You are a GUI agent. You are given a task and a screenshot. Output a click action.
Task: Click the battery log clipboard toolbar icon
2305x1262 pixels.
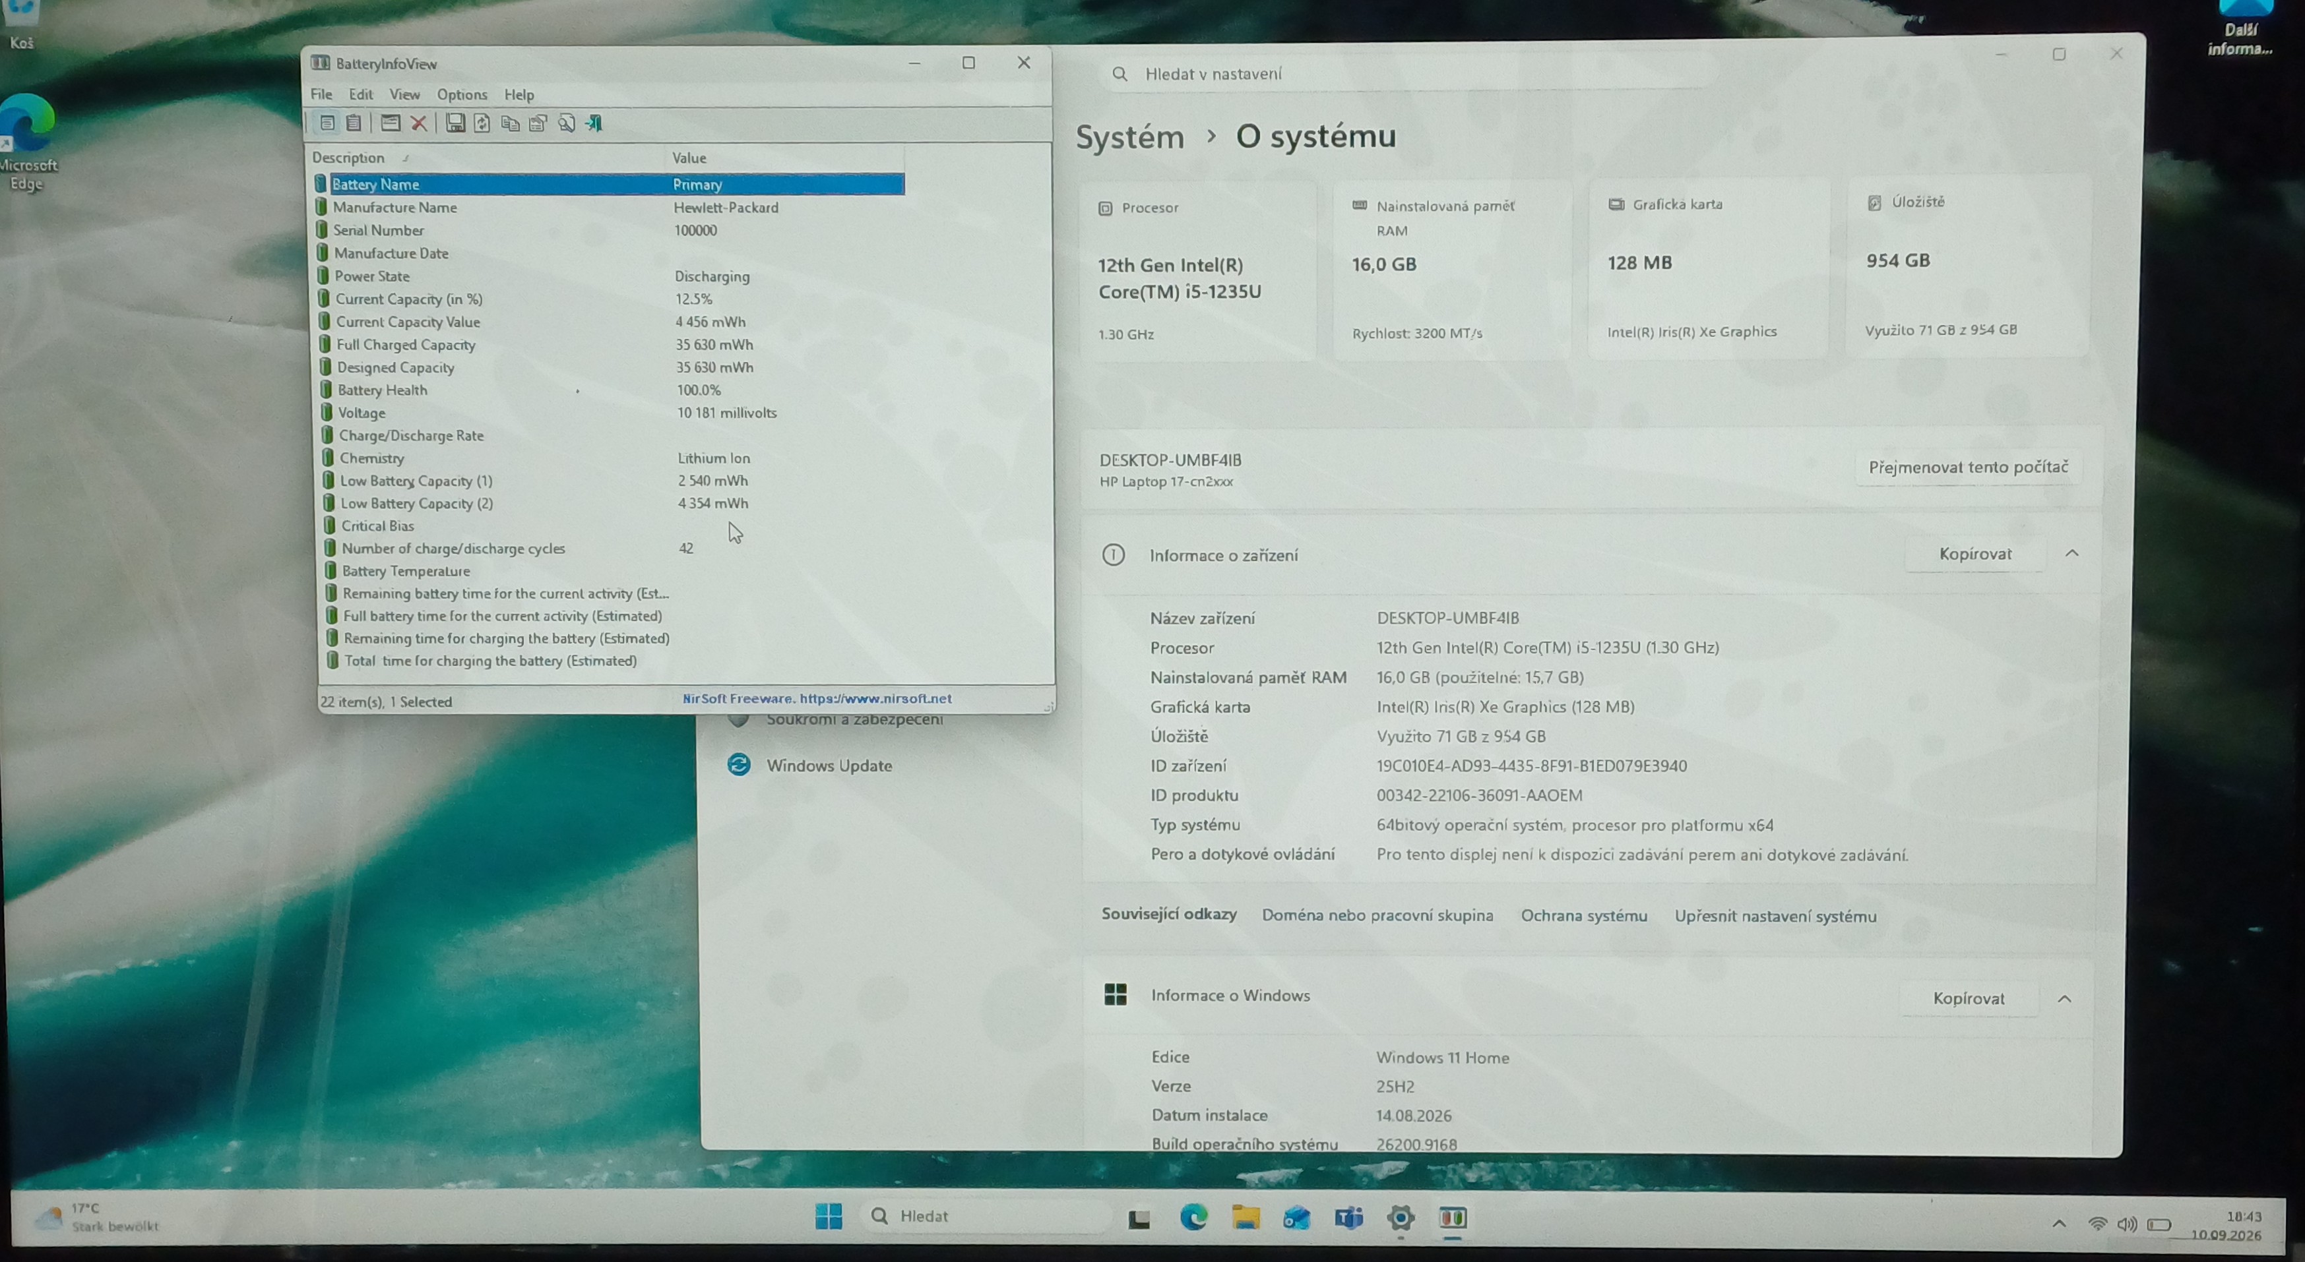(354, 123)
